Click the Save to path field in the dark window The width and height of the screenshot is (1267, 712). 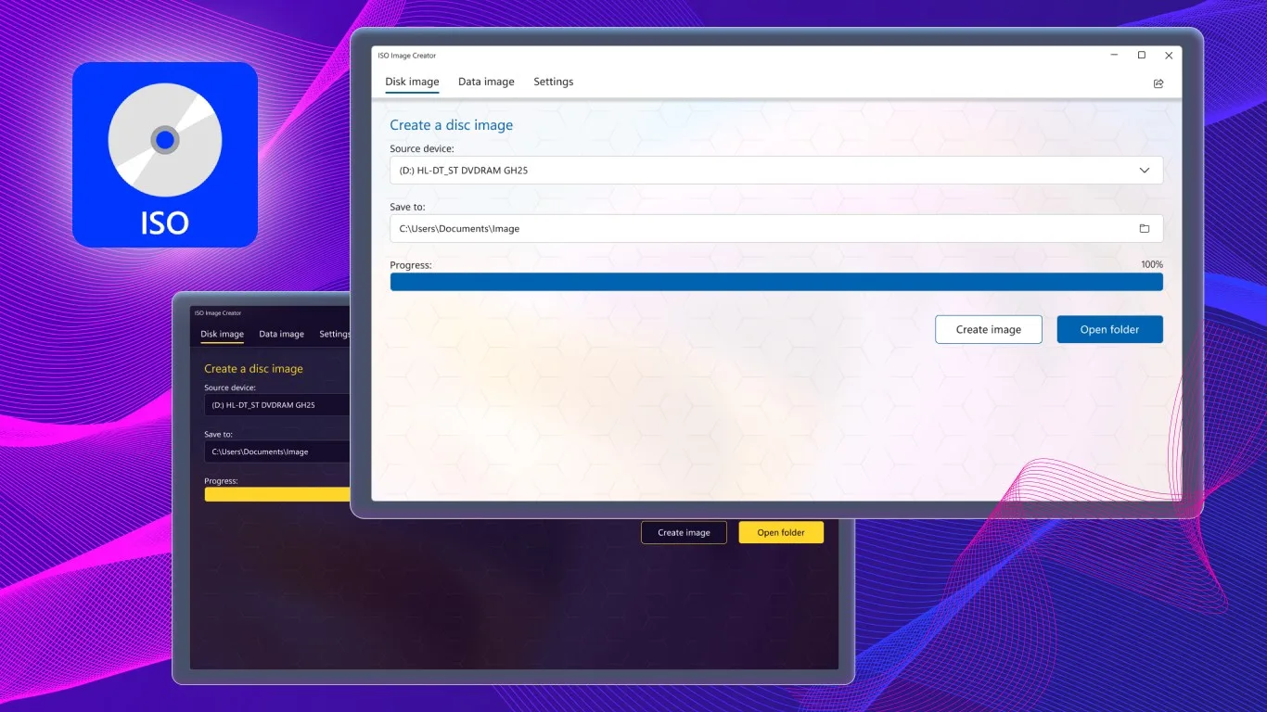point(276,451)
